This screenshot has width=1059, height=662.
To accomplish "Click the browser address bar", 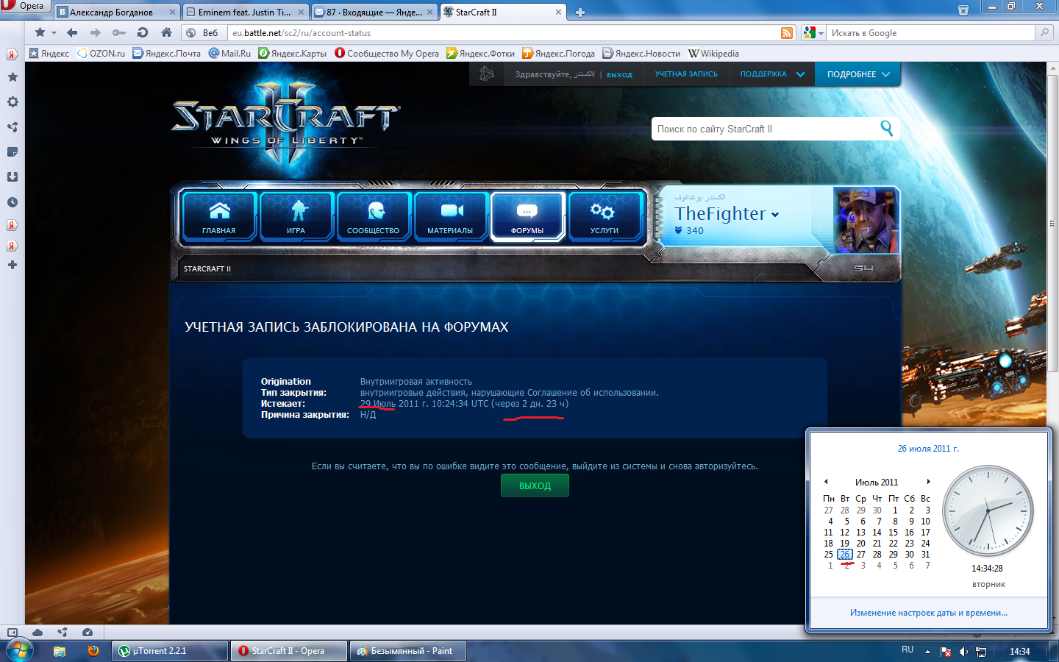I will [x=504, y=33].
